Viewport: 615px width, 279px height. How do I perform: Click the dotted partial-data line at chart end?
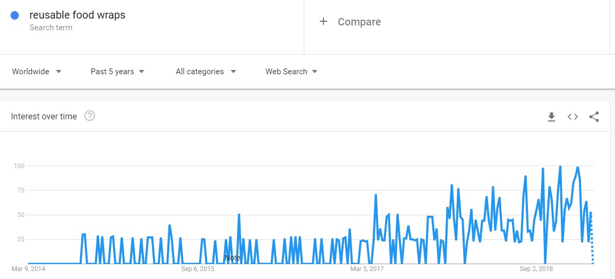point(592,239)
